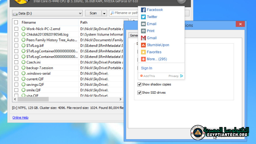Open the Data (D:) drive dropdown
Screen dimensions: 256x144
pos(47,13)
